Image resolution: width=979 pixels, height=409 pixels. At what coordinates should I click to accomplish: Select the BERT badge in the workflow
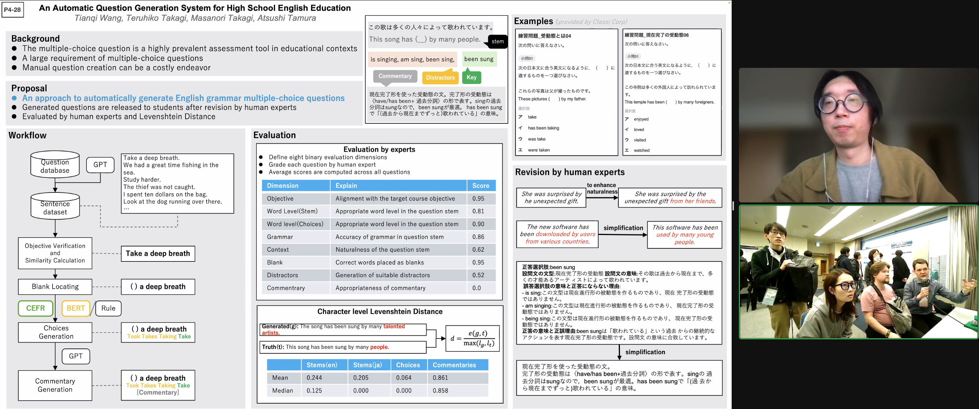pos(75,308)
